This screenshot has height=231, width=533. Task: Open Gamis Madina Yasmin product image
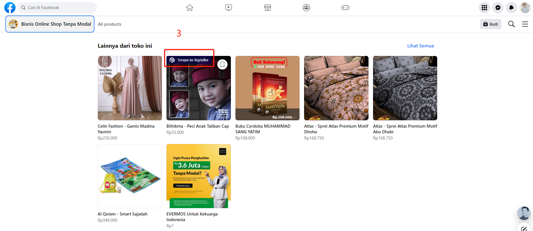(130, 88)
